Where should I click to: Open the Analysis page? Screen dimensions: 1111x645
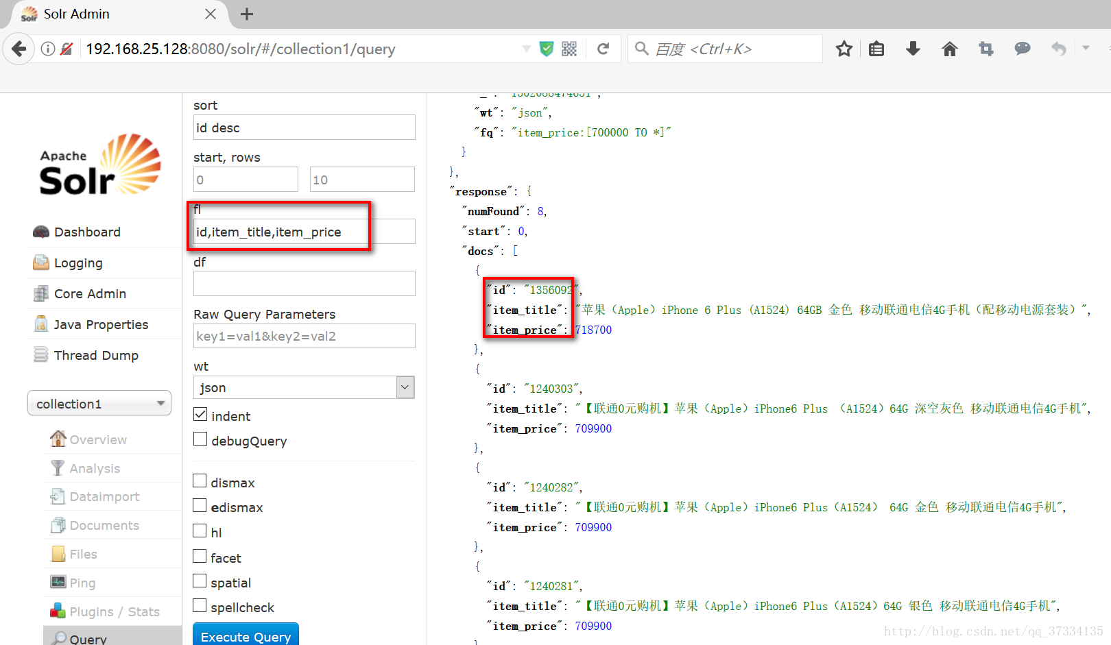point(95,468)
